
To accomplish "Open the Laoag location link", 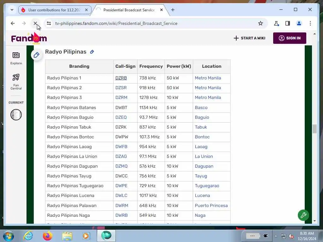I will (x=201, y=147).
